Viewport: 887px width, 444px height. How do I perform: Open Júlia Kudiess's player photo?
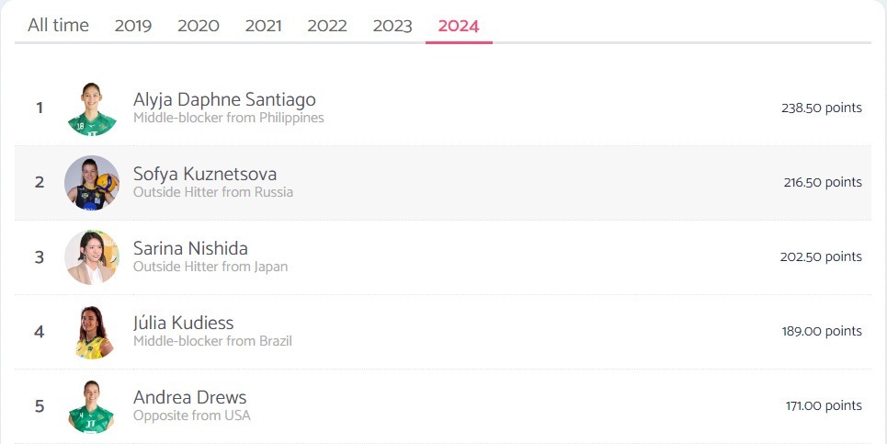(x=92, y=332)
